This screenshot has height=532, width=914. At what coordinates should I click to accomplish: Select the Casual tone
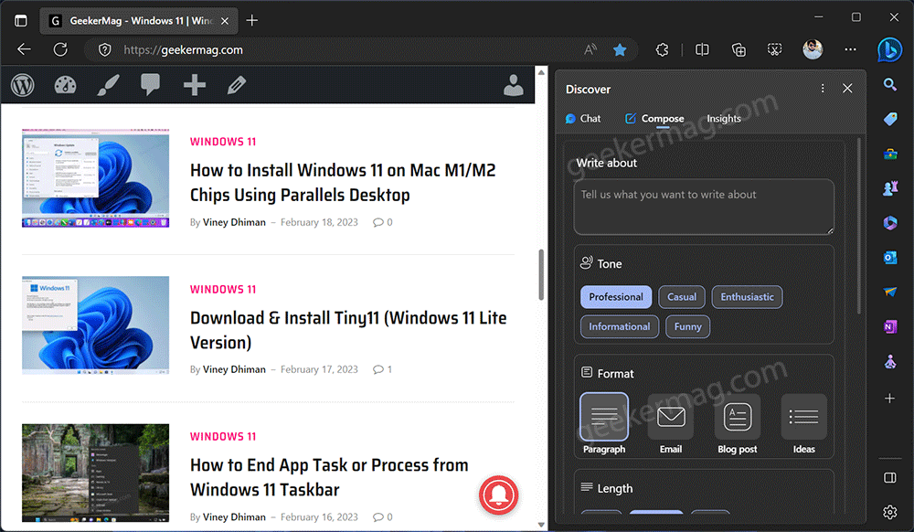point(682,297)
